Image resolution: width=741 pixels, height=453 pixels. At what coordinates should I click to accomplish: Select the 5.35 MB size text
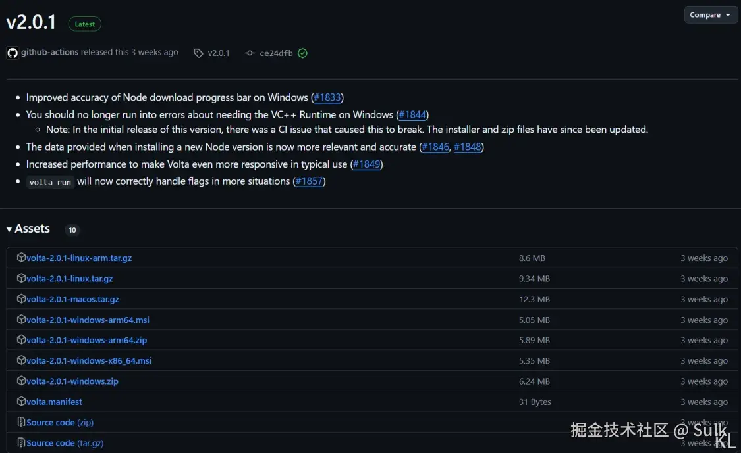pyautogui.click(x=534, y=361)
